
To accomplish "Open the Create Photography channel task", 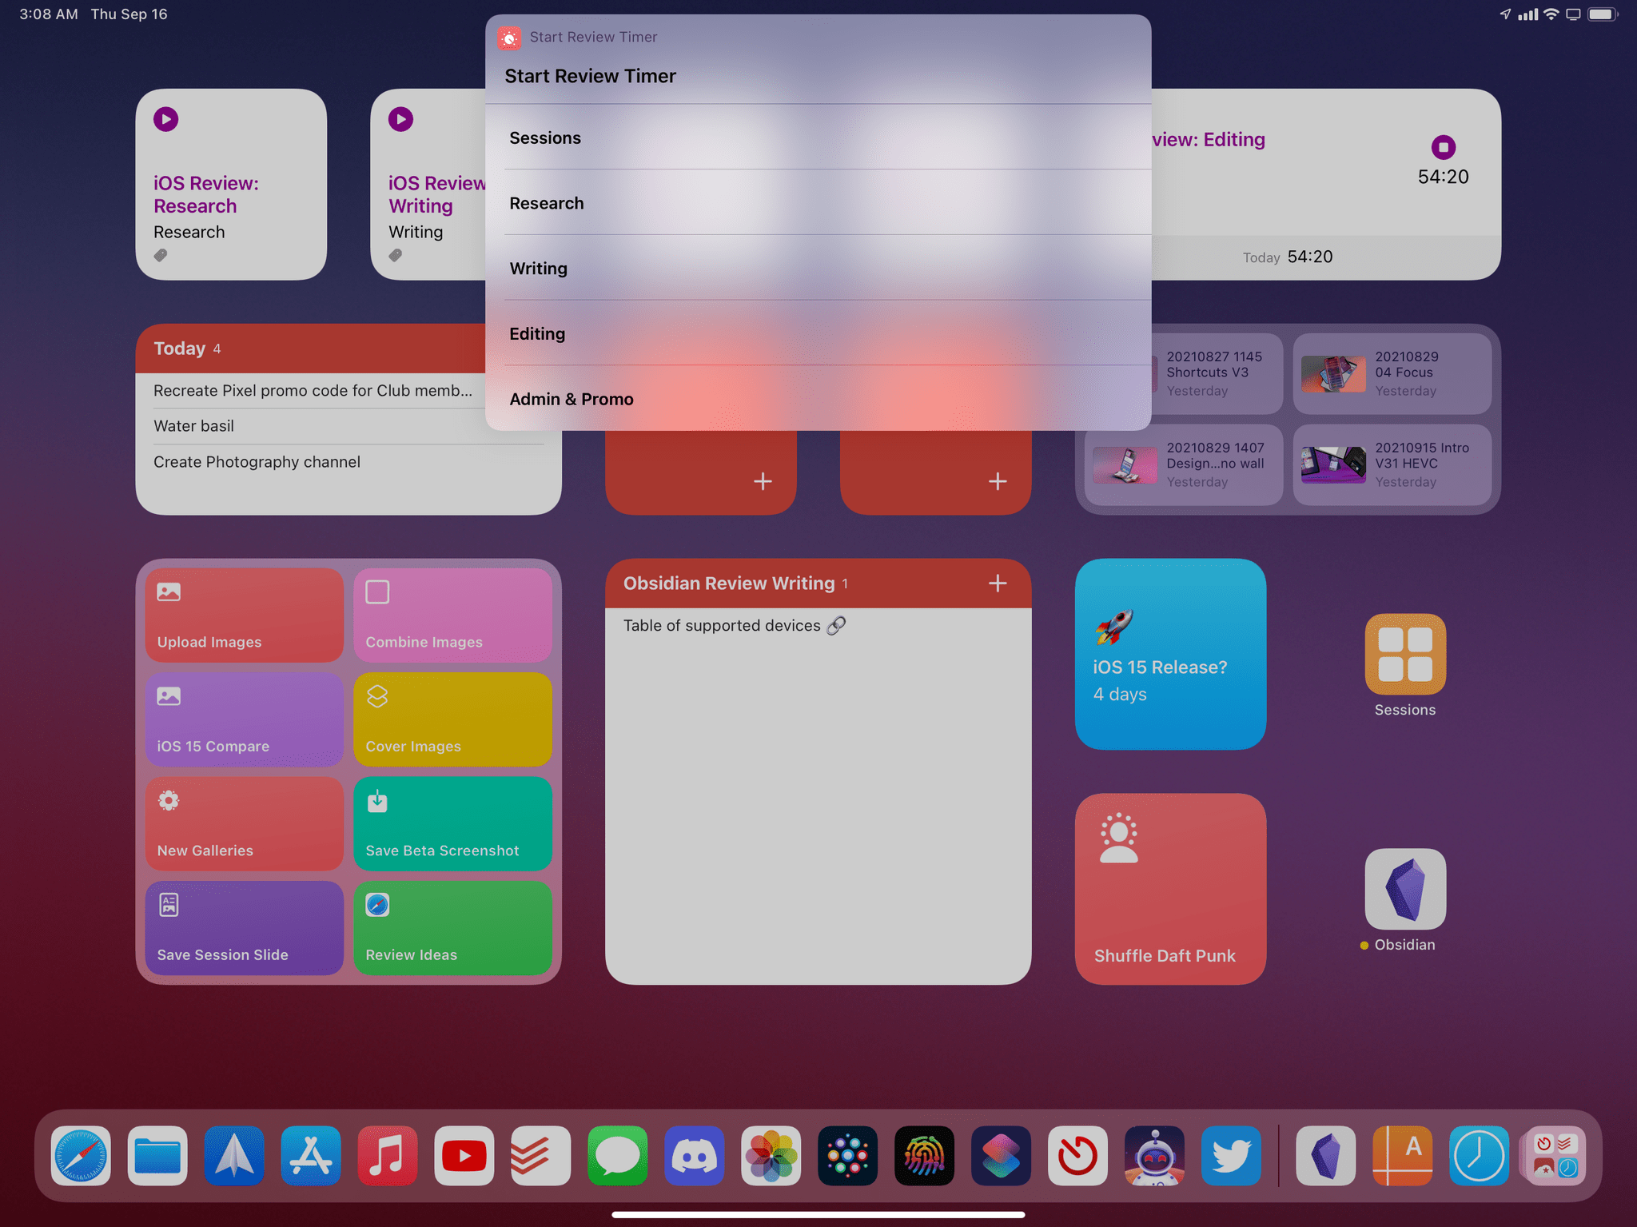I will tap(257, 462).
